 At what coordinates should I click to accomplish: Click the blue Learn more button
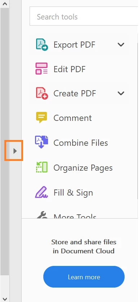point(84,277)
